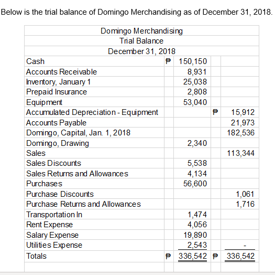This screenshot has height=275, width=275.
Task: Click the Cash debit amount 150,150
Action: (193, 61)
